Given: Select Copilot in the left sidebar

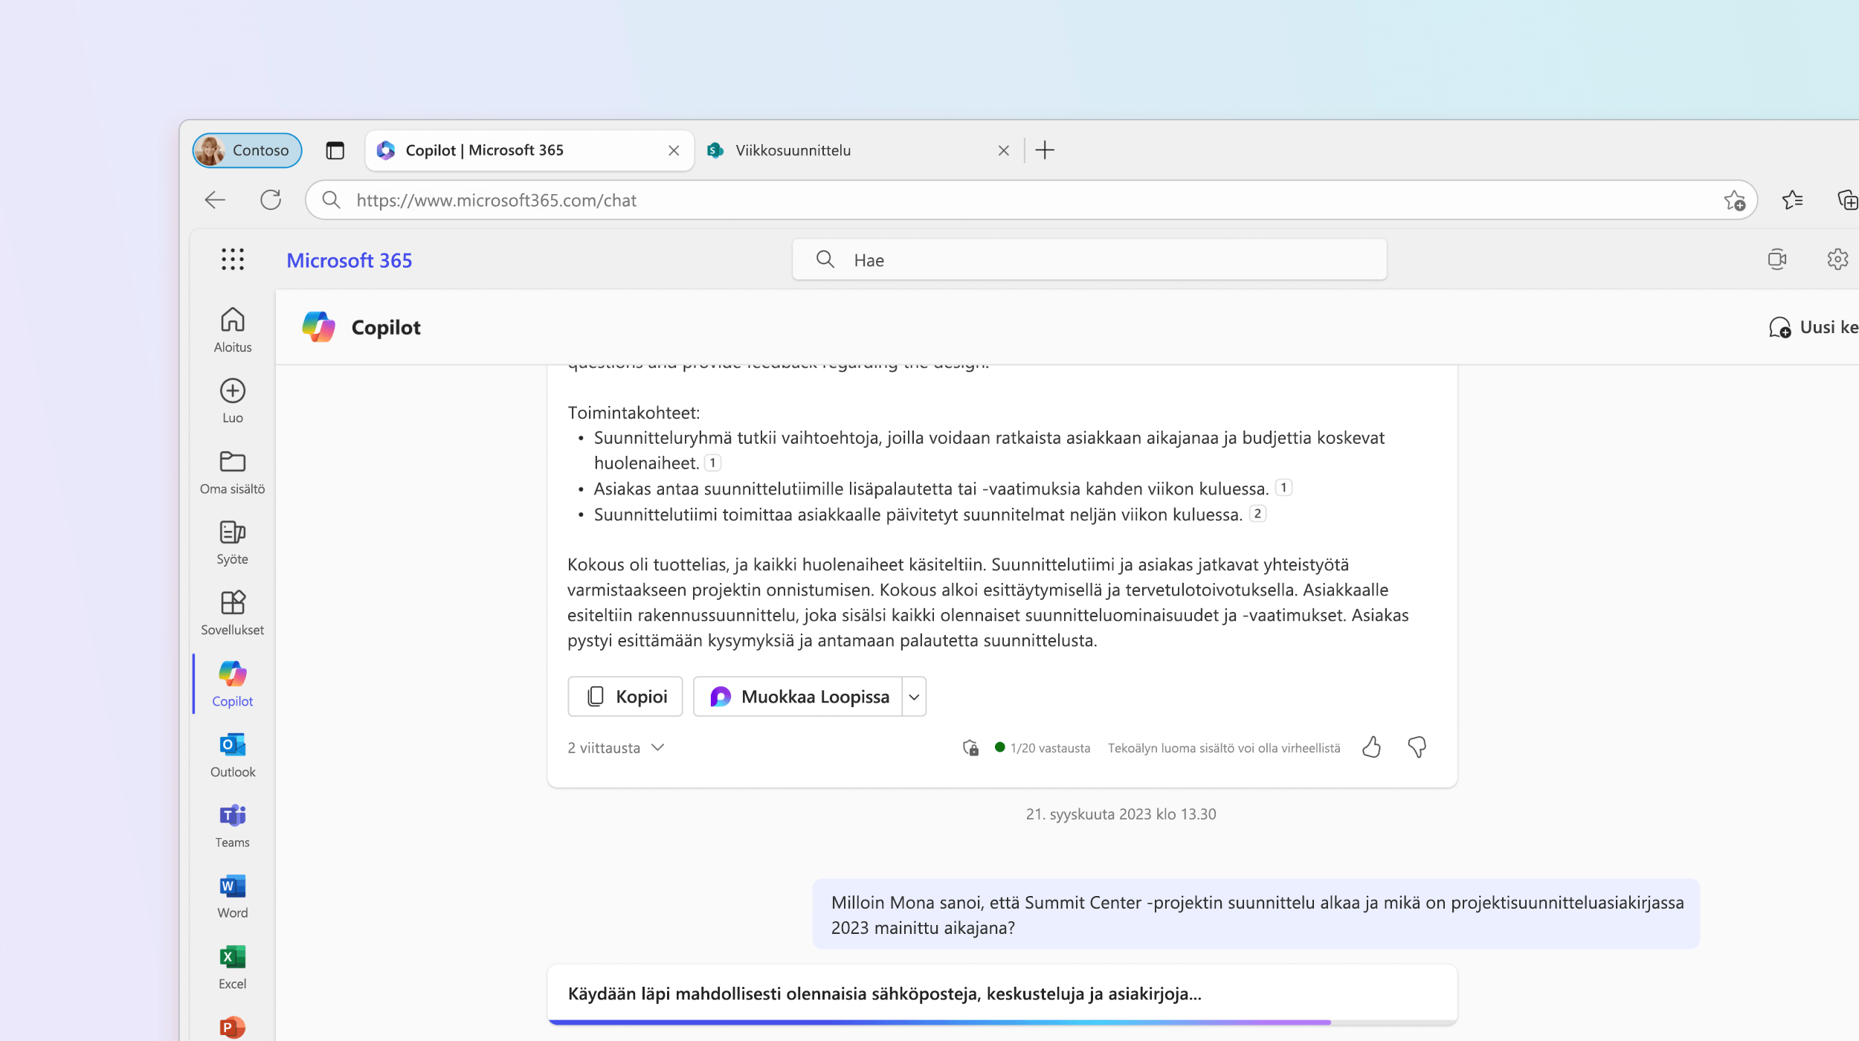Looking at the screenshot, I should (233, 684).
